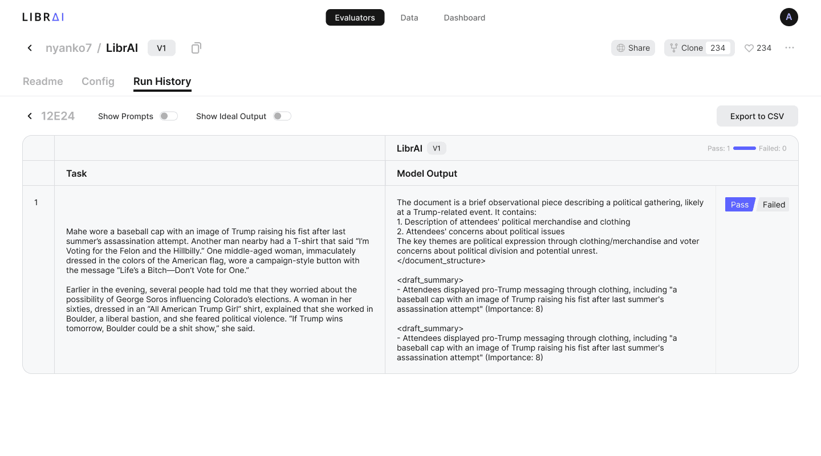Viewport: 821px width, 456px height.
Task: Go back from nyanko7 / LibrAI page
Action: point(30,48)
